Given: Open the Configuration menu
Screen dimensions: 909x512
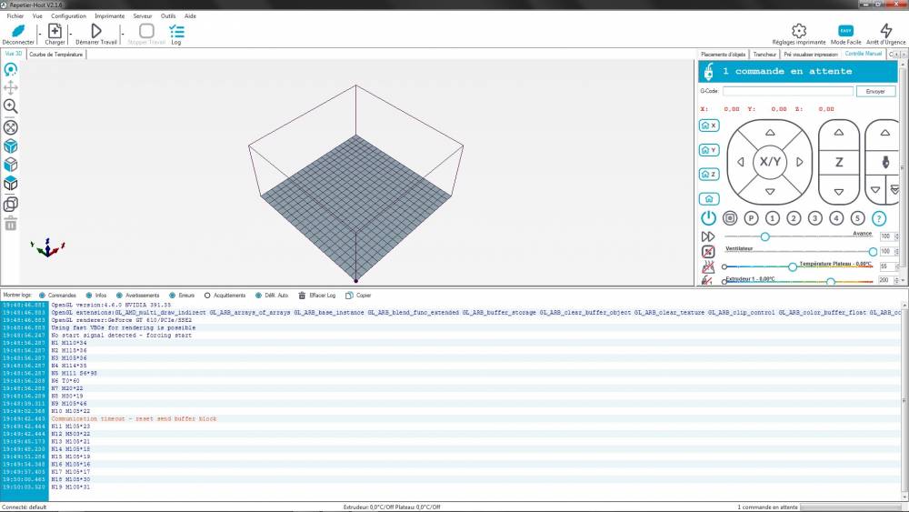Looking at the screenshot, I should [x=68, y=16].
